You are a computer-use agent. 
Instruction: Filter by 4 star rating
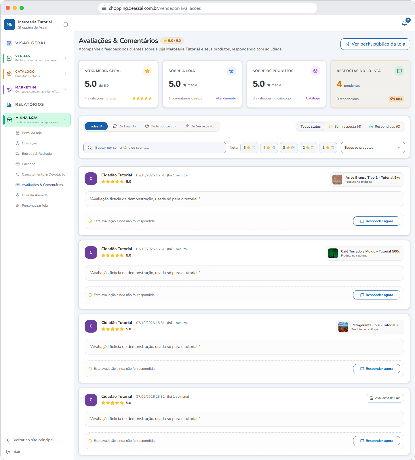click(x=269, y=148)
